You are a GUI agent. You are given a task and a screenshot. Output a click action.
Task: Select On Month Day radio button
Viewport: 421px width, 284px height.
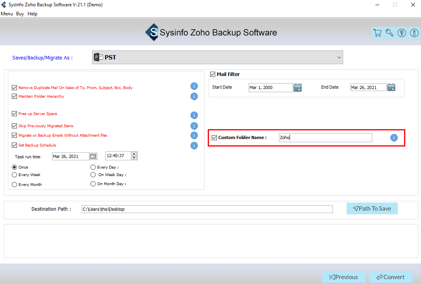click(x=93, y=184)
